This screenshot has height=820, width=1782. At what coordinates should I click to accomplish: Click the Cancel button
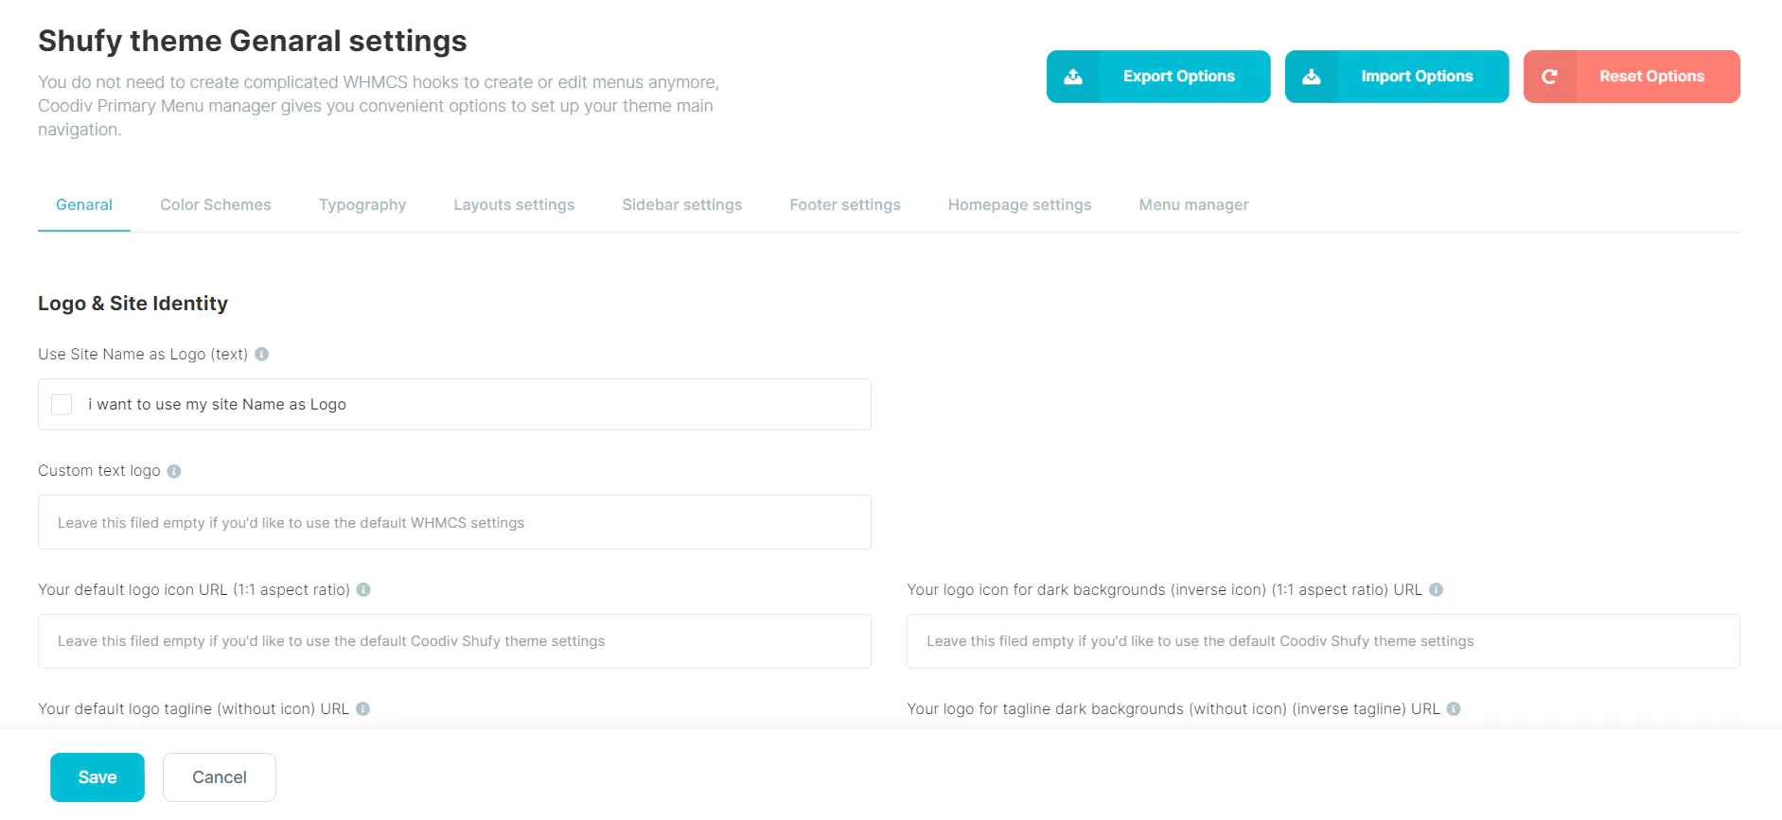(219, 776)
